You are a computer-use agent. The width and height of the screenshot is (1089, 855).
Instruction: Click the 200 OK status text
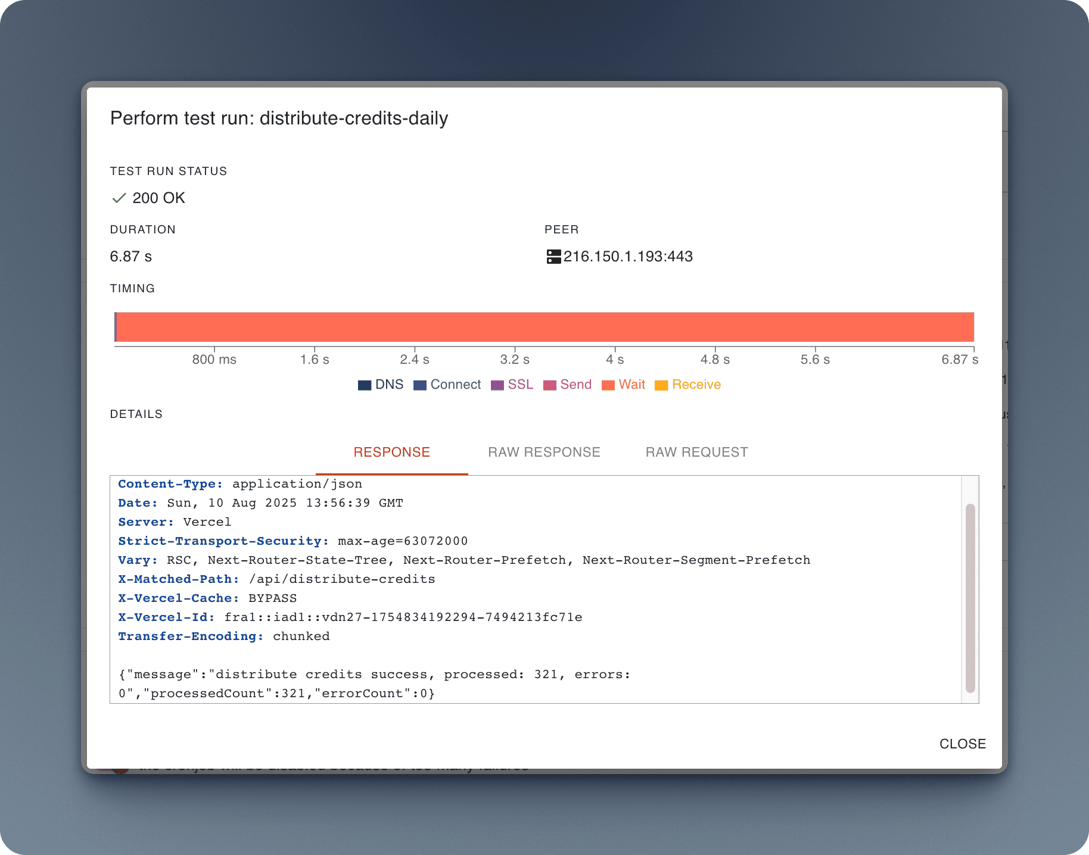[x=158, y=198]
